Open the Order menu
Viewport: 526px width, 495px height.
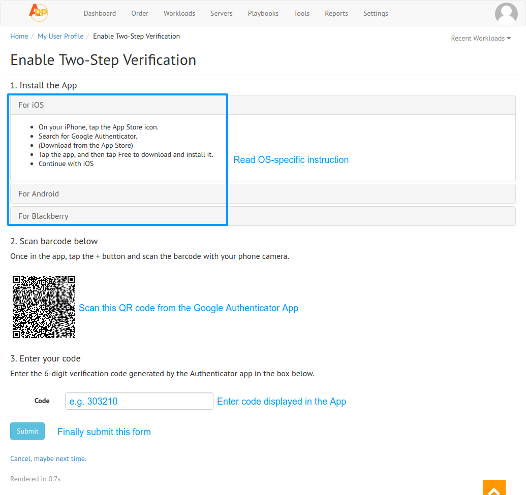tap(140, 13)
